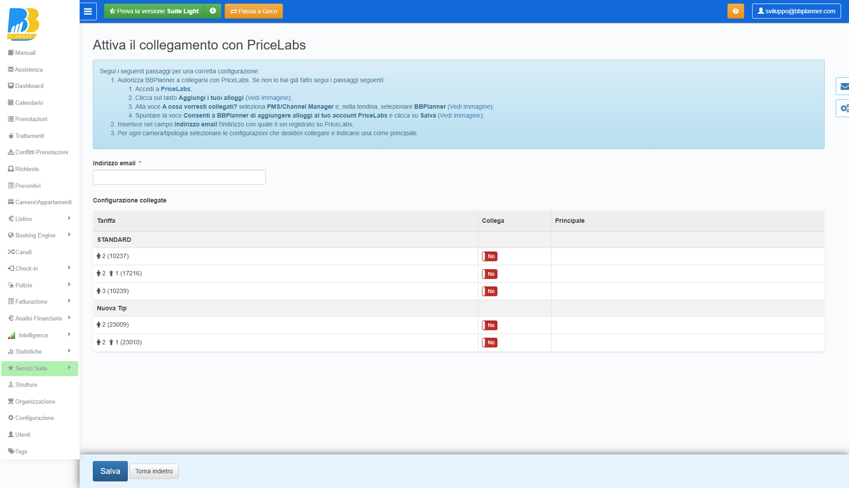Click the Dashboard icon in sidebar
Image resolution: width=849 pixels, height=488 pixels.
11,86
